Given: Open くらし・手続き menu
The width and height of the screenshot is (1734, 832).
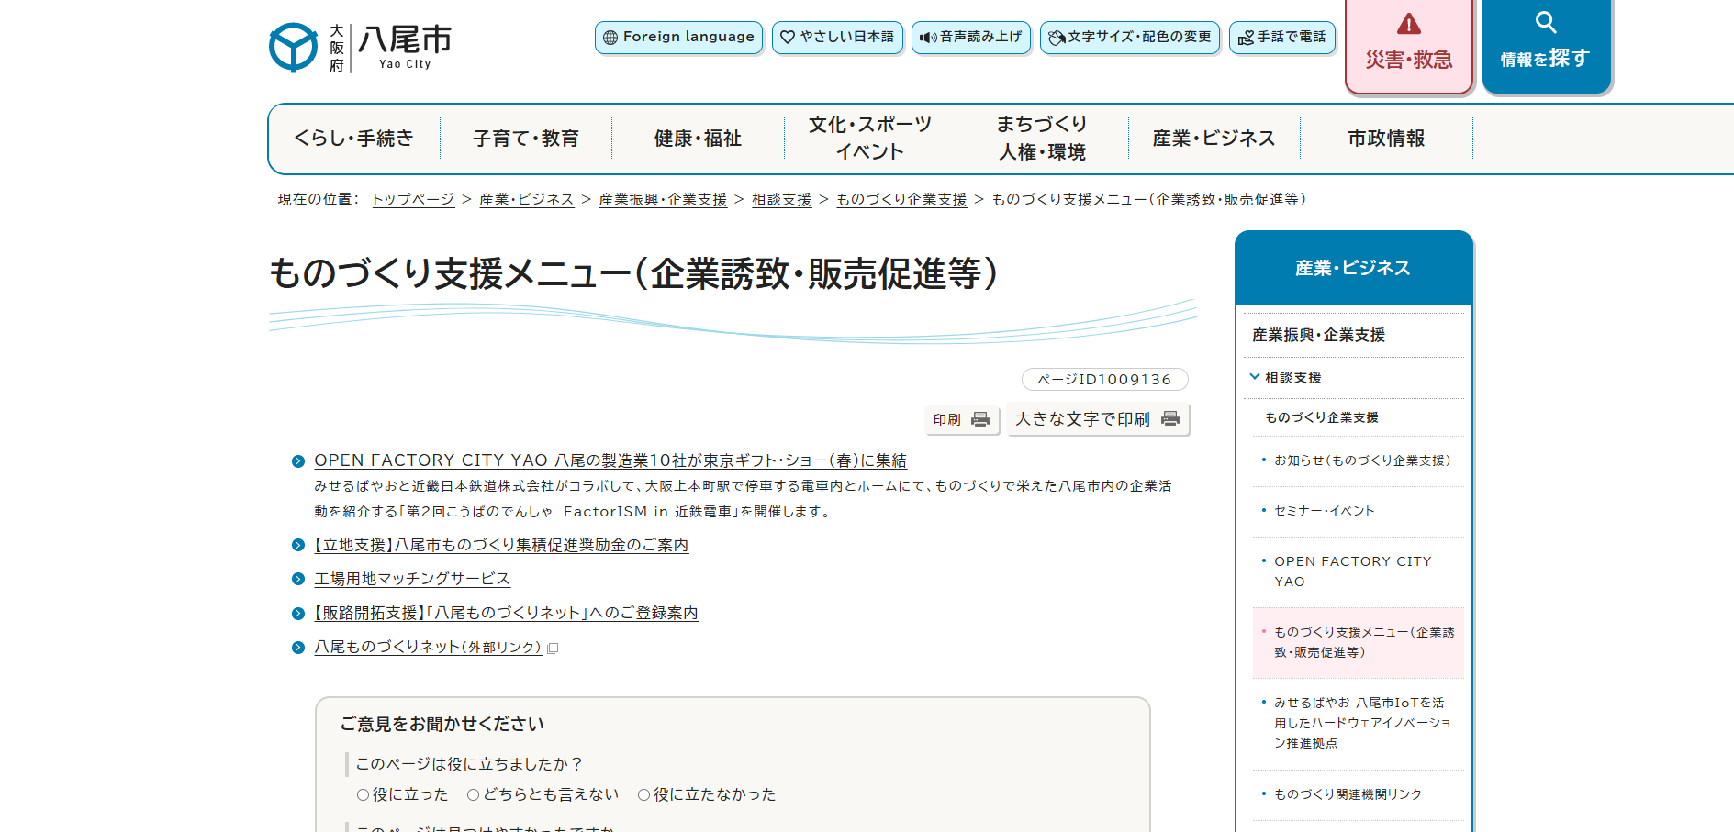Looking at the screenshot, I should click(353, 139).
